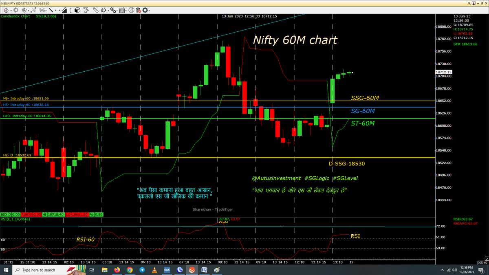Click the 'SSG-60M' annotation text
The height and width of the screenshot is (275, 489).
point(365,98)
